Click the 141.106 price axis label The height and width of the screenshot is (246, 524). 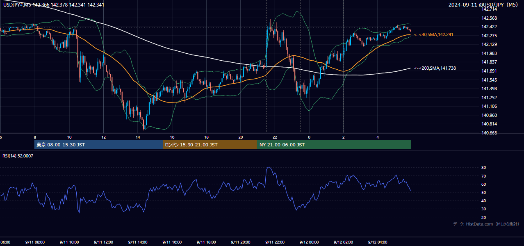pos(489,106)
